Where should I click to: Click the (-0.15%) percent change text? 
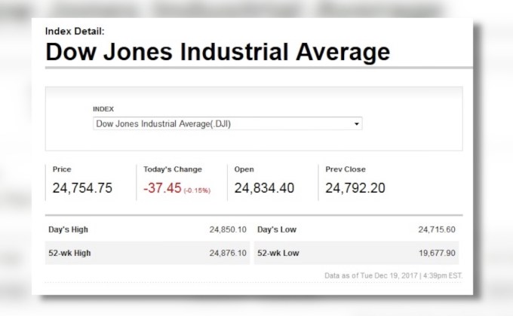point(198,190)
